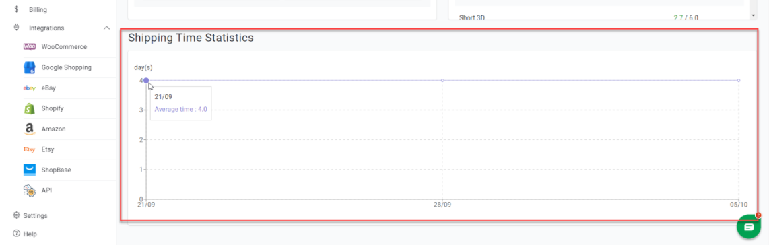Go to the Settings page link
The width and height of the screenshot is (769, 245).
35,215
